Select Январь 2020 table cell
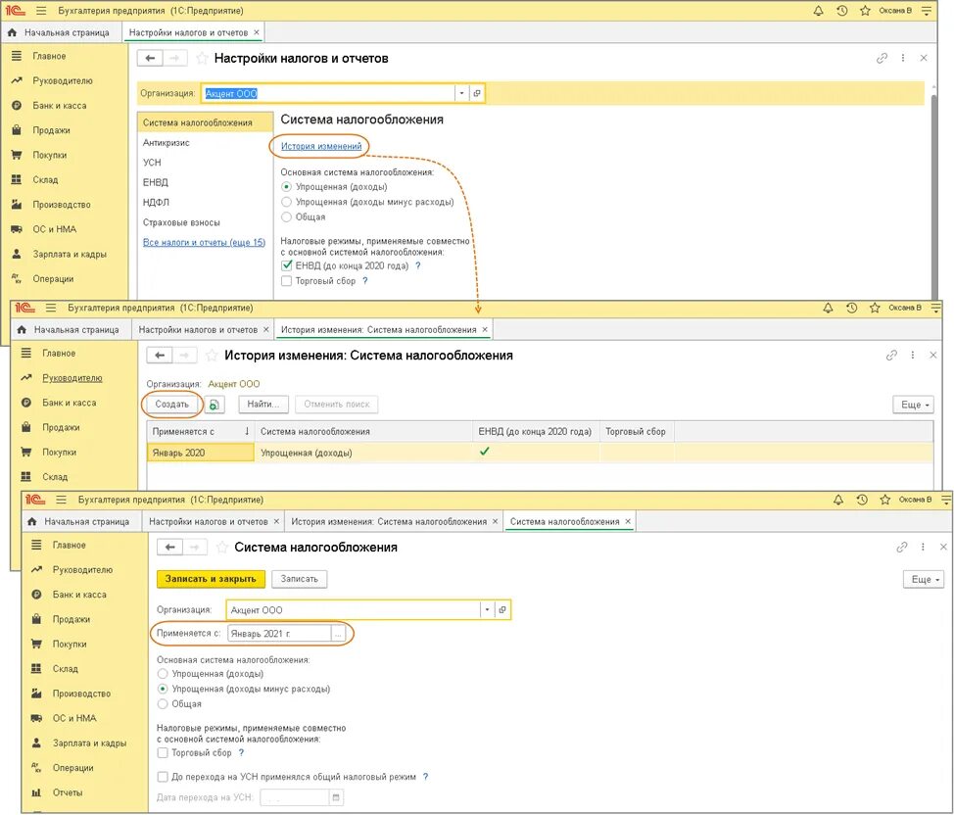 pos(200,453)
